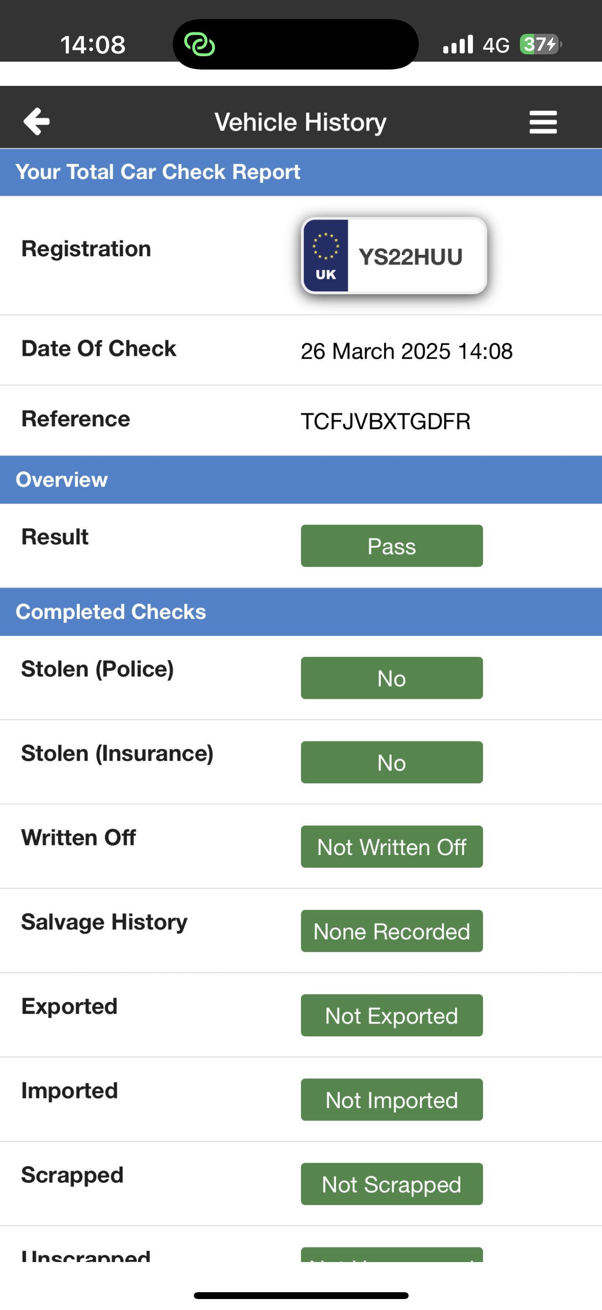Screen dimensions: 602x1310
Task: Tap the Not Scrapped badge
Action: pyautogui.click(x=392, y=1184)
